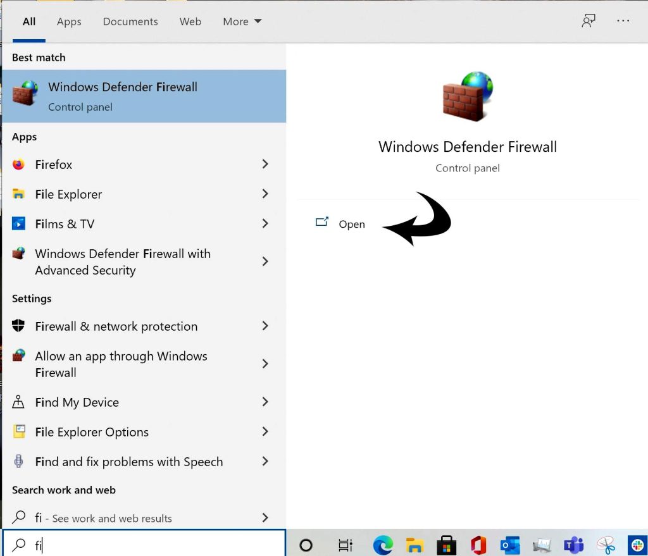Expand Allow an app through Firewall chevron

[x=265, y=364]
